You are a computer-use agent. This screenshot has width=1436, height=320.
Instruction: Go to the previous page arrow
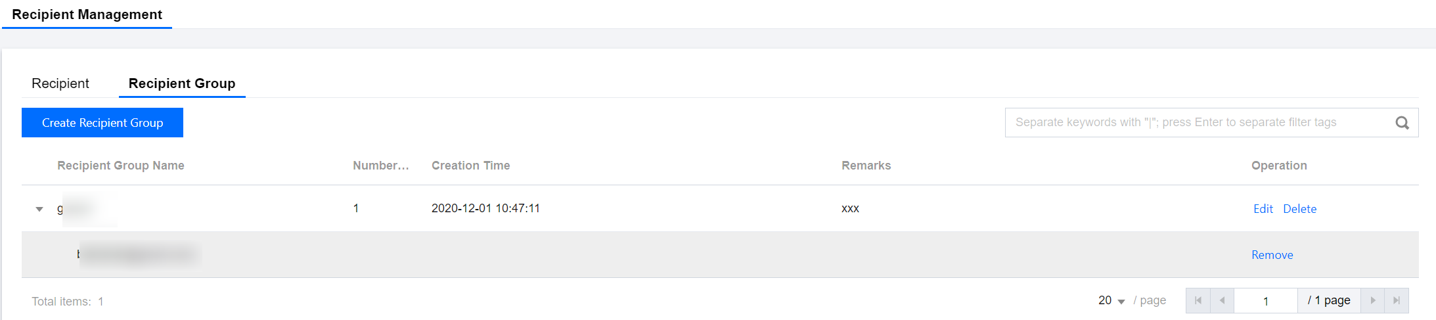(x=1222, y=300)
